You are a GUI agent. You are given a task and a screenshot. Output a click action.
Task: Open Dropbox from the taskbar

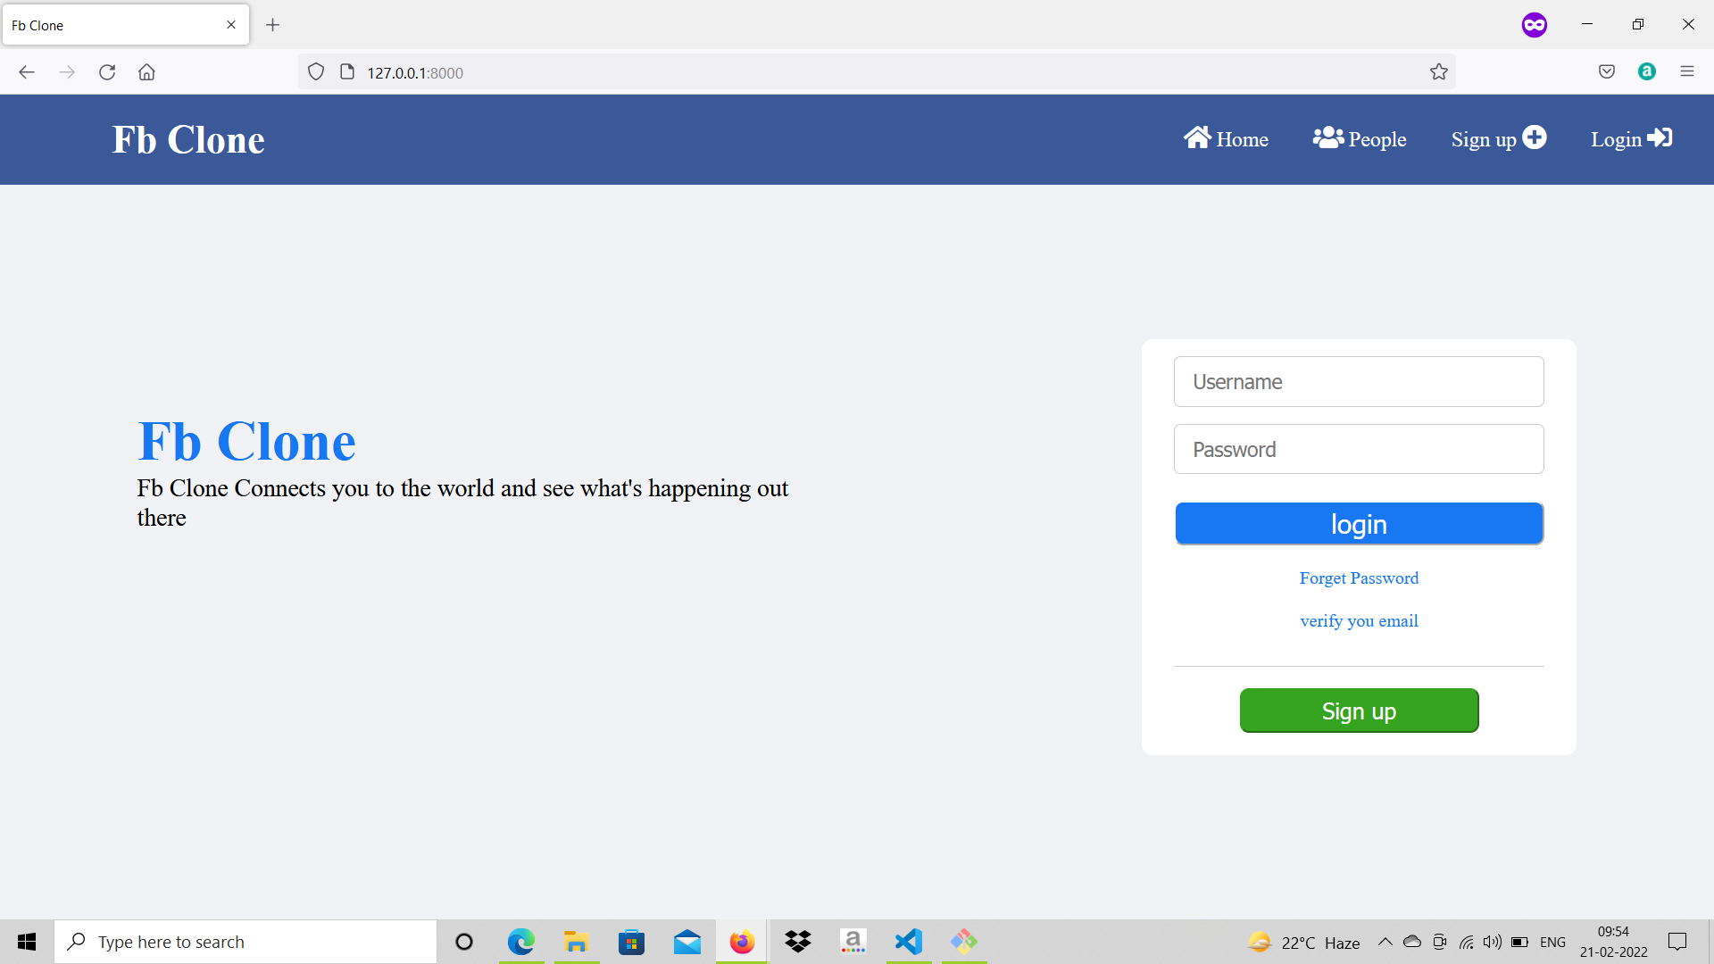798,942
